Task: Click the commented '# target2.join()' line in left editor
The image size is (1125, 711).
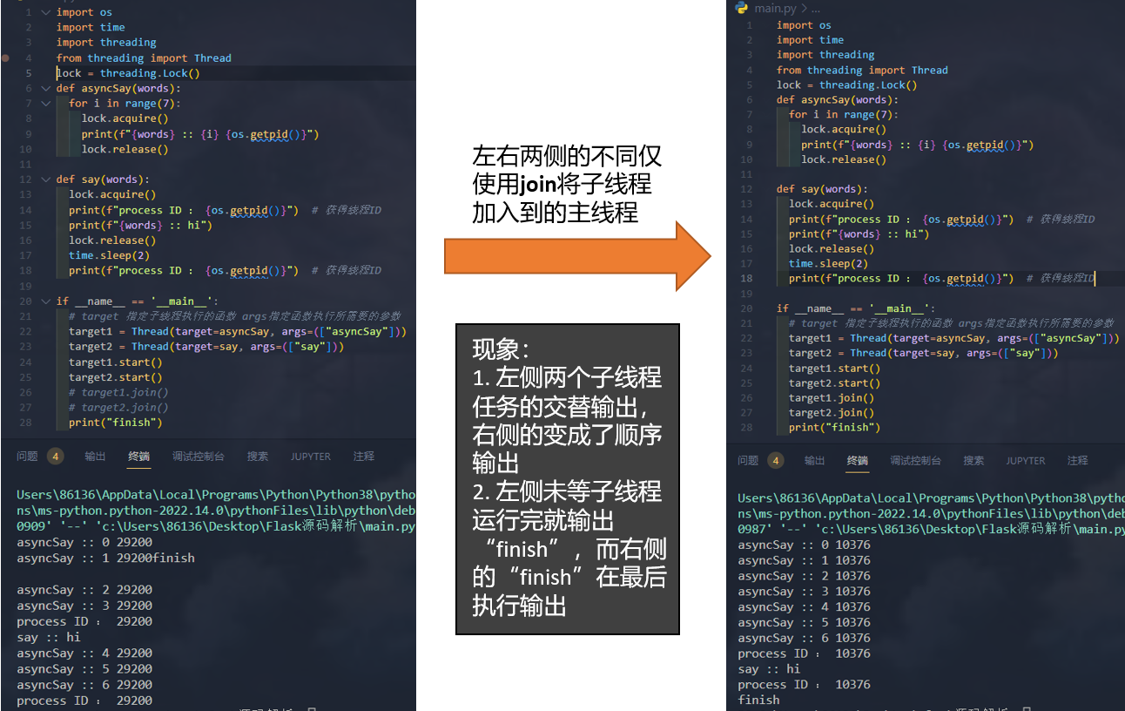Action: (118, 407)
